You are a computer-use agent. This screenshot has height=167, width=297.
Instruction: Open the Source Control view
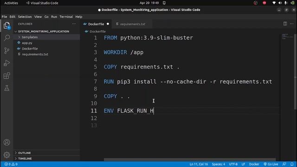click(6, 51)
